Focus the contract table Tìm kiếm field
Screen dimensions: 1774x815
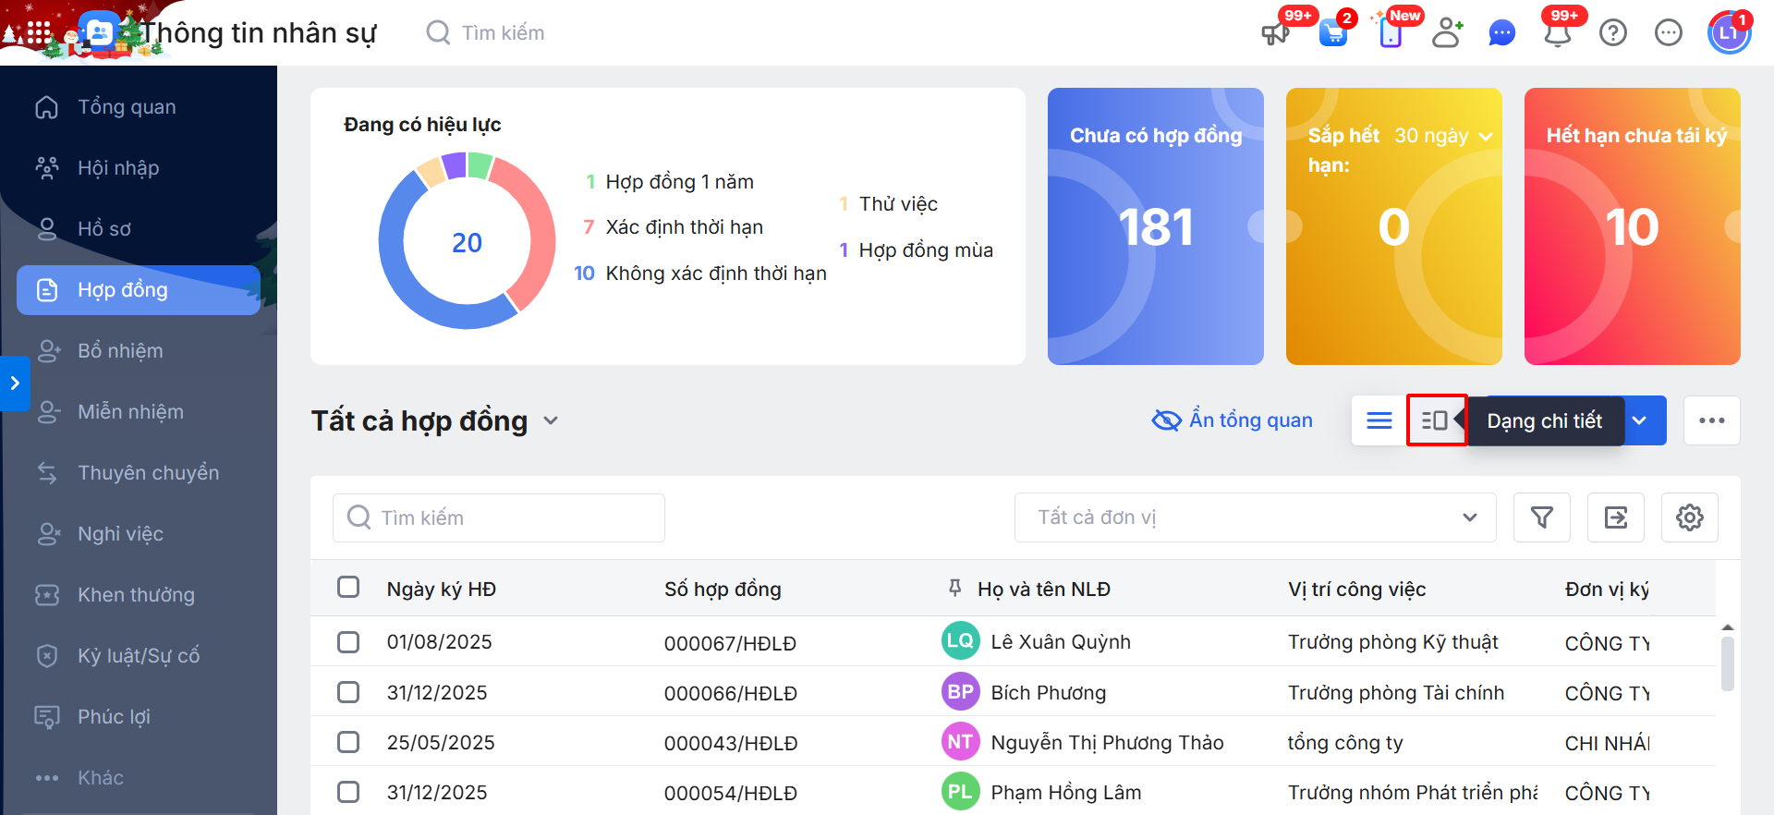point(499,517)
